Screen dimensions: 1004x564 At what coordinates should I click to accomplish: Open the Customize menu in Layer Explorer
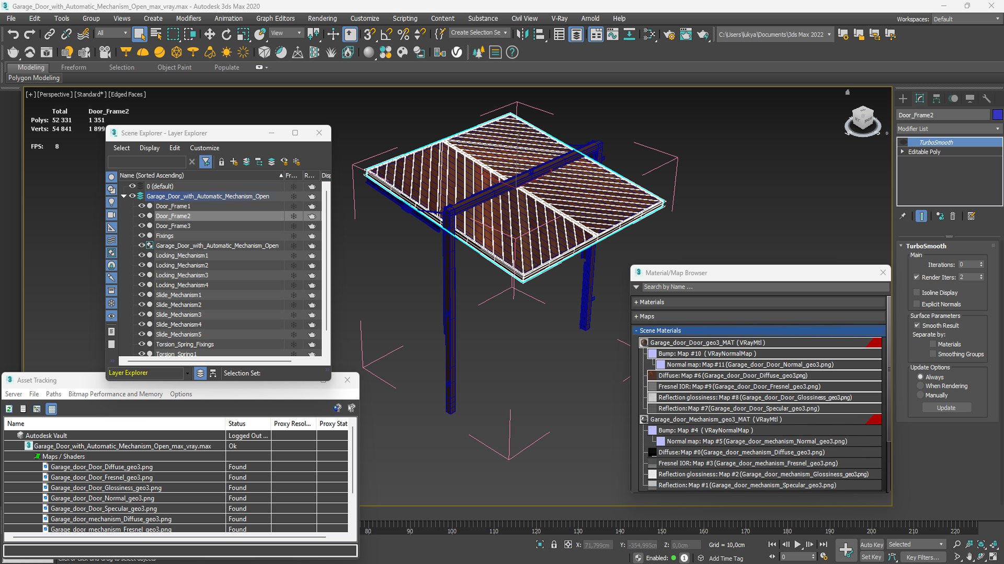pyautogui.click(x=204, y=148)
